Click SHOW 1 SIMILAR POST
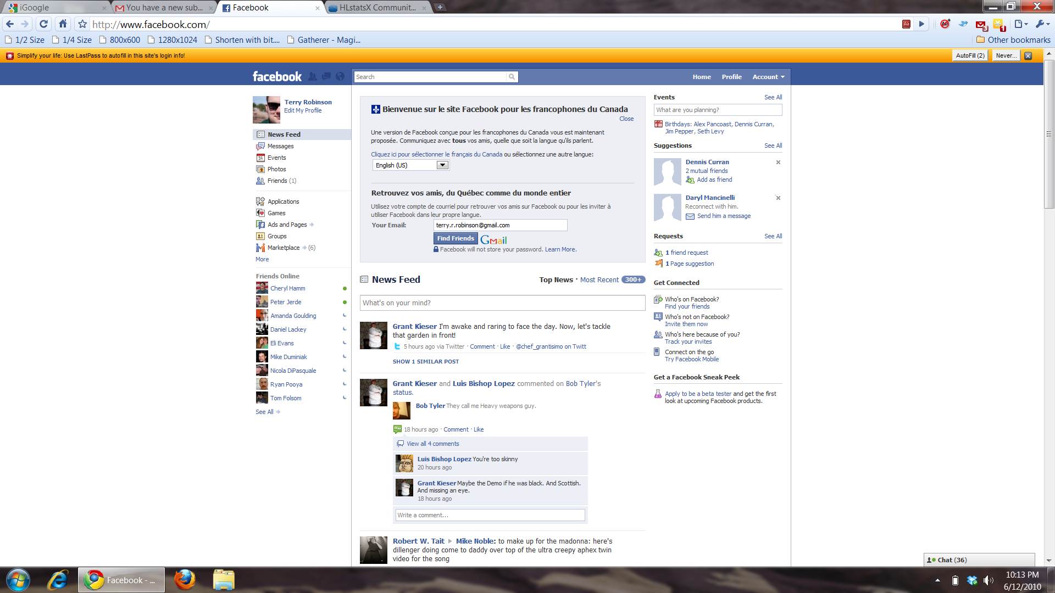1055x593 pixels. (x=425, y=362)
